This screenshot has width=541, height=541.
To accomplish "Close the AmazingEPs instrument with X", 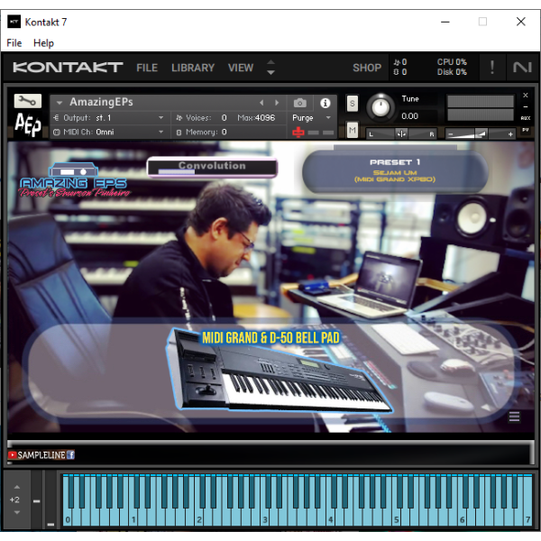I will (x=526, y=96).
